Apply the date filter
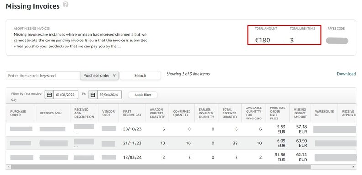362x175 pixels. (143, 95)
